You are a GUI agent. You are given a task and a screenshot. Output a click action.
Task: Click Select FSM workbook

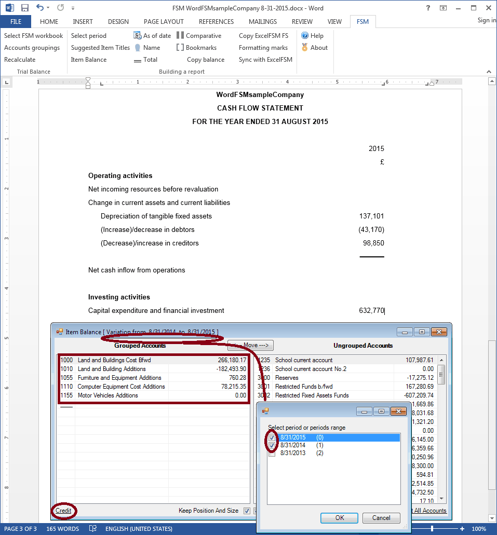33,35
